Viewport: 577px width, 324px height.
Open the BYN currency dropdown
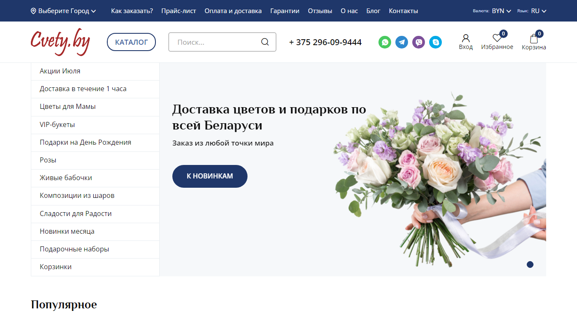coord(501,11)
